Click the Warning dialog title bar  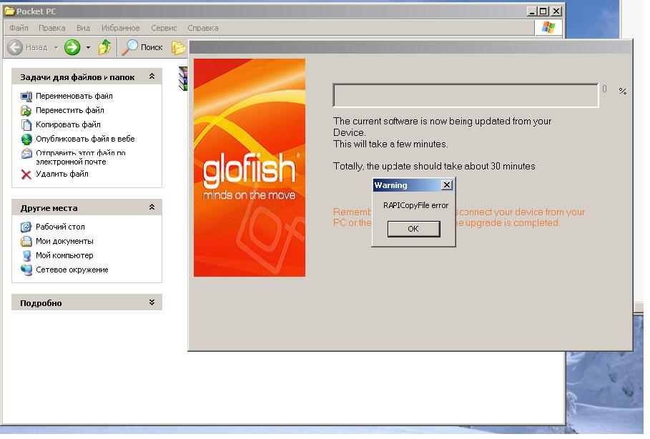pyautogui.click(x=407, y=185)
